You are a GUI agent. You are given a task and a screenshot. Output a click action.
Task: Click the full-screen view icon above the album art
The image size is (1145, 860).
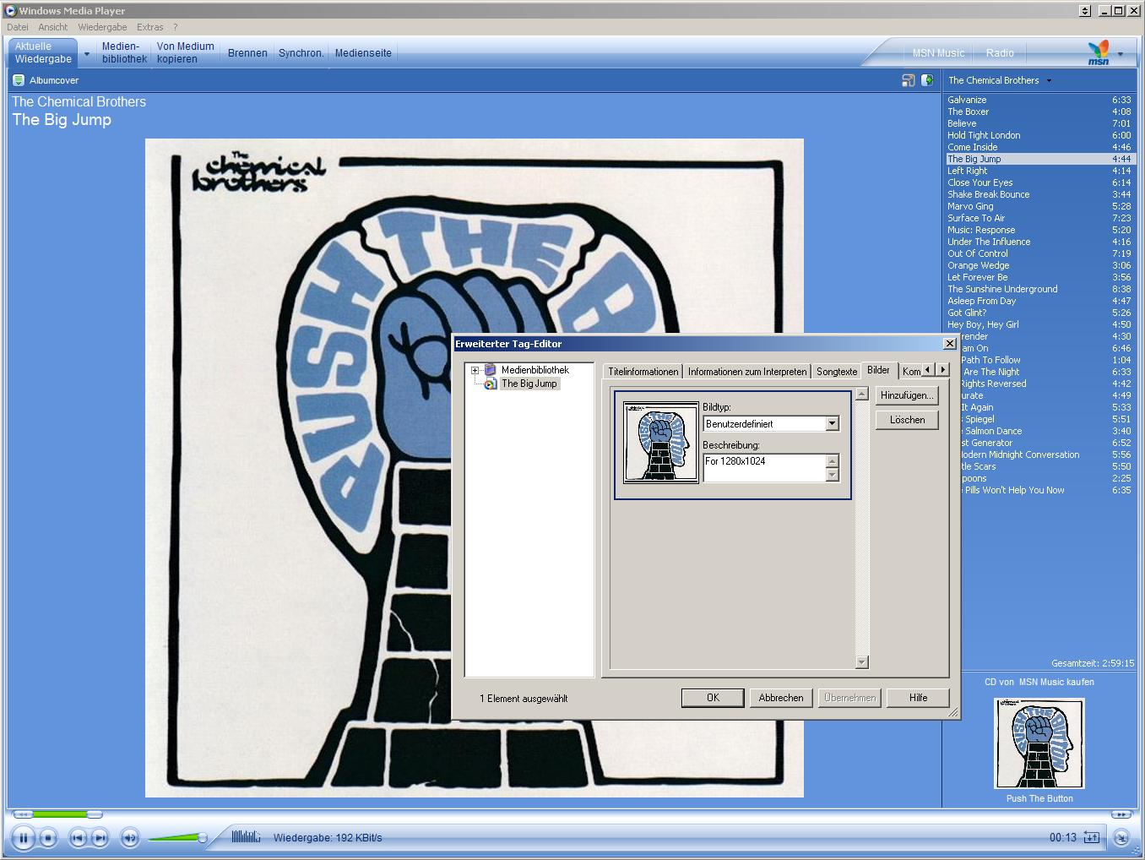(909, 80)
